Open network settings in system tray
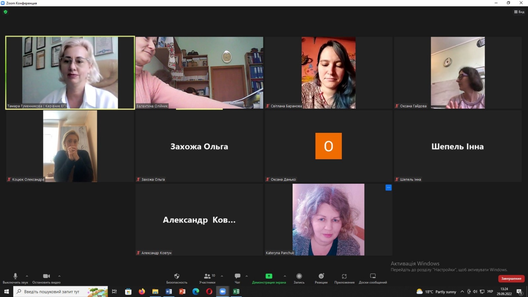 click(482, 292)
